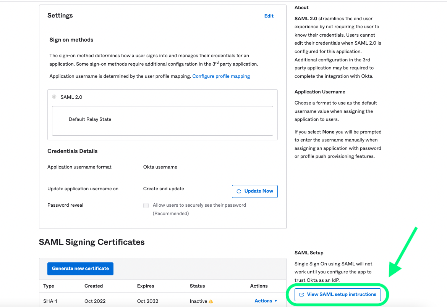Enable the Allow users to securely see their password checkbox
This screenshot has height=307, width=447.
coord(146,205)
